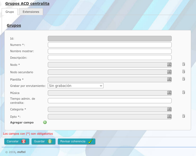Click the Guardar button
The width and height of the screenshot is (196, 156).
tap(43, 141)
